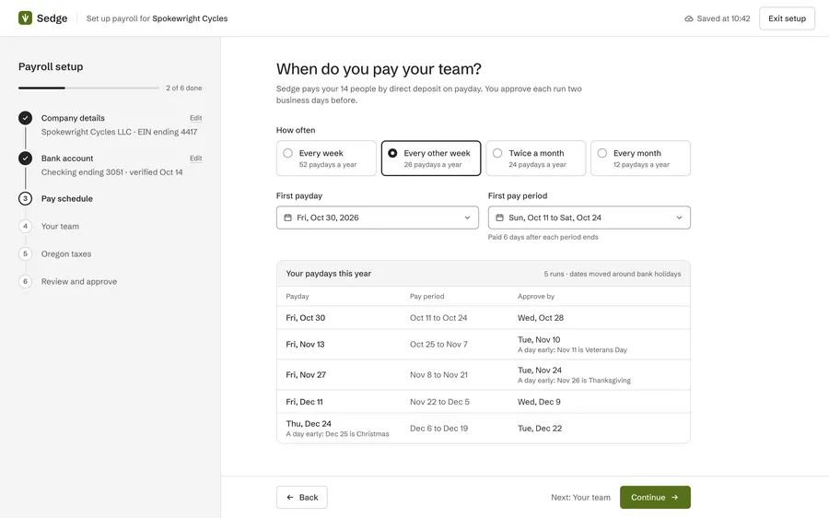Click the 'Your paydays this year' heading
Image resolution: width=829 pixels, height=518 pixels.
coord(328,274)
